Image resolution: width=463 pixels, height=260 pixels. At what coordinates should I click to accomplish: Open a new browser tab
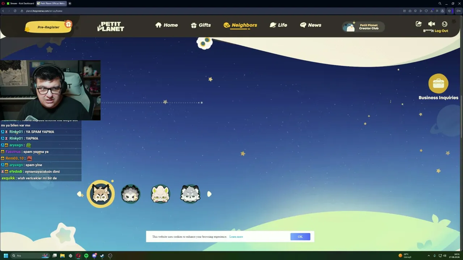point(70,3)
